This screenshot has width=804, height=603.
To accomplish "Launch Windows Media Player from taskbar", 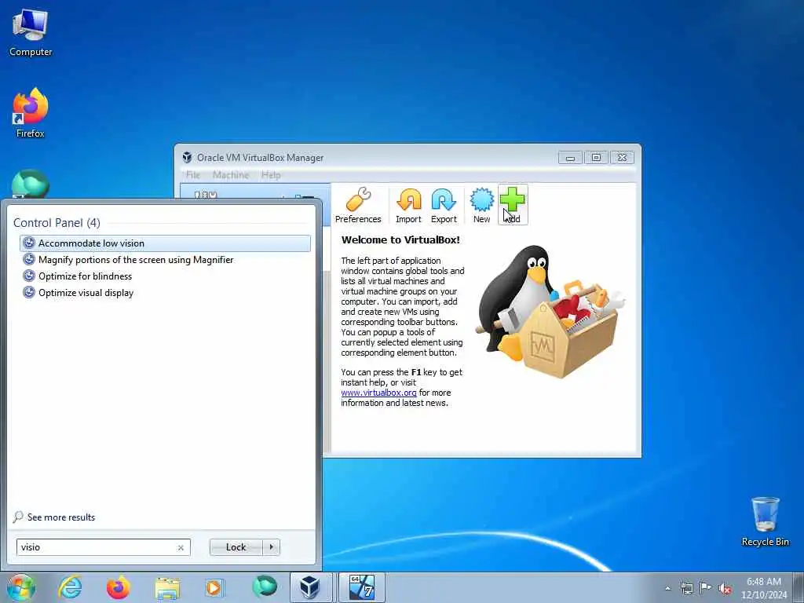I will 214,587.
